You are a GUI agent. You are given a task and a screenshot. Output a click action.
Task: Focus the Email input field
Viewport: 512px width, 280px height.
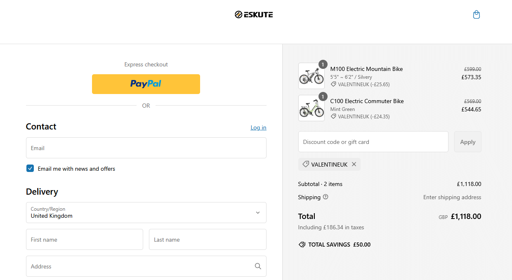coord(146,148)
